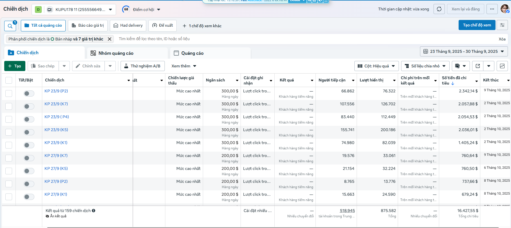511x228 pixels.
Task: Open 1 chế độ xem khác views
Action: pyautogui.click(x=202, y=26)
